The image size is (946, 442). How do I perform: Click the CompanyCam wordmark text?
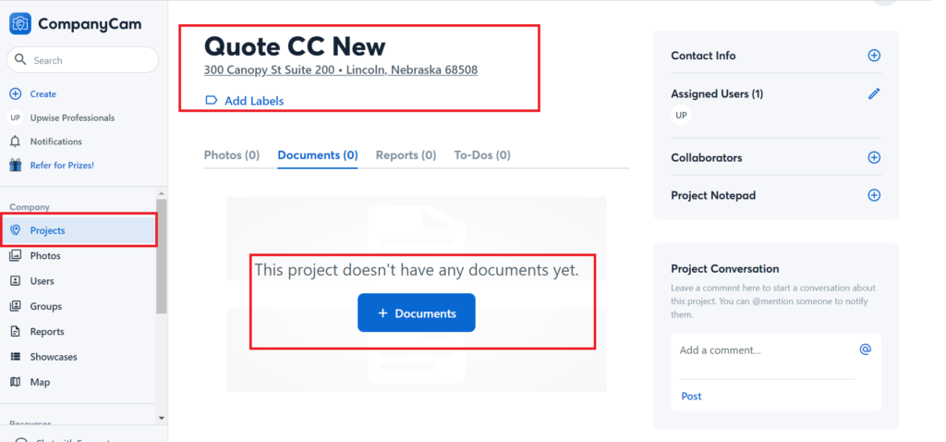(90, 24)
